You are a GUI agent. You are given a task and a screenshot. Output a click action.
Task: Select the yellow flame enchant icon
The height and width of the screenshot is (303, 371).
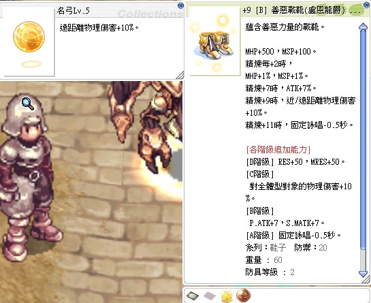[227, 296]
